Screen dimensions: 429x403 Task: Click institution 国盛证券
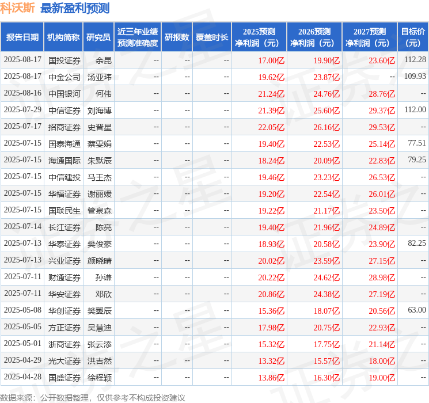point(64,377)
